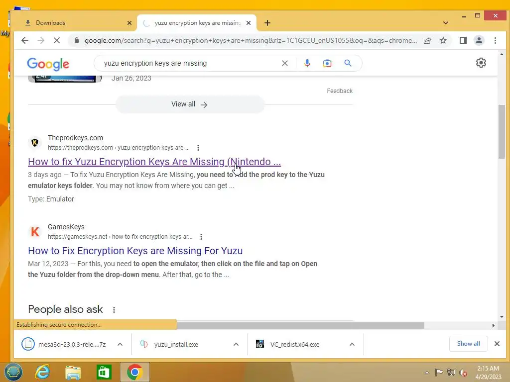Click the Chrome taskbar icon

pos(134,372)
